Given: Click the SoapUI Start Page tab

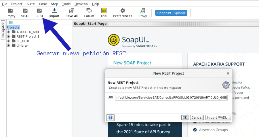Looking at the screenshot, I should point(90,24).
